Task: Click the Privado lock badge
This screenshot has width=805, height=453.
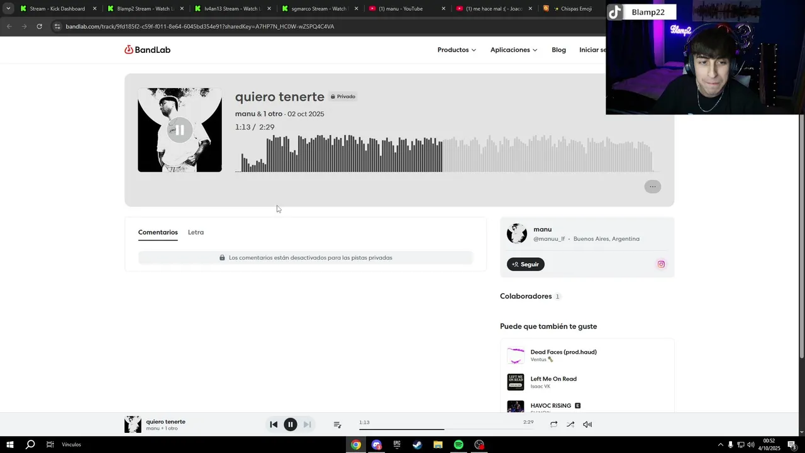Action: (x=343, y=96)
